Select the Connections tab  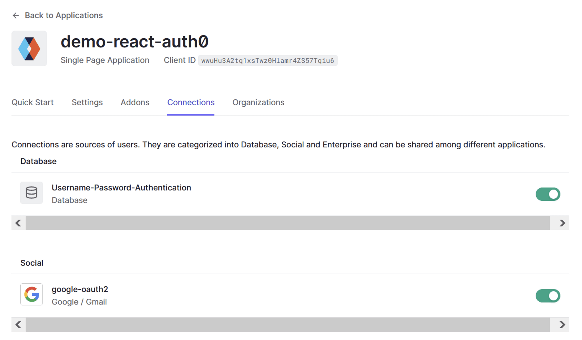pos(191,102)
